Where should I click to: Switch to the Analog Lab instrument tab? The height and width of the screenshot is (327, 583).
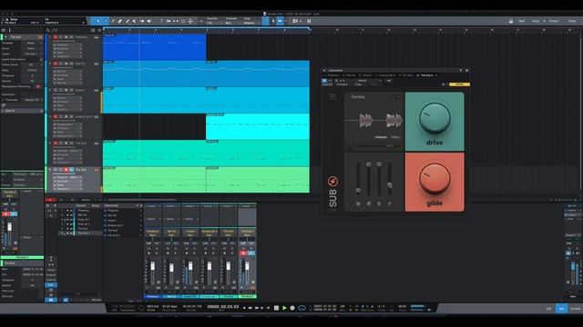click(386, 75)
